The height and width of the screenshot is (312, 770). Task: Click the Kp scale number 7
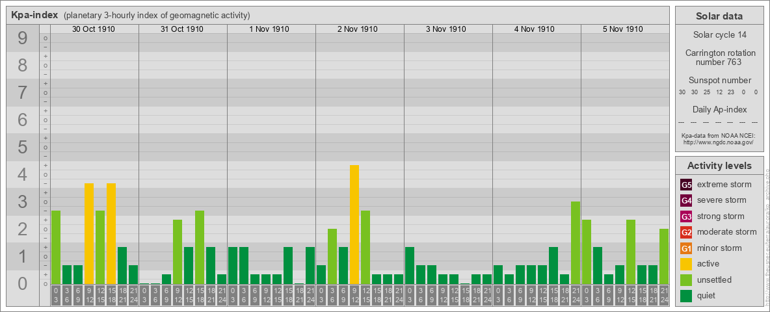(x=23, y=92)
